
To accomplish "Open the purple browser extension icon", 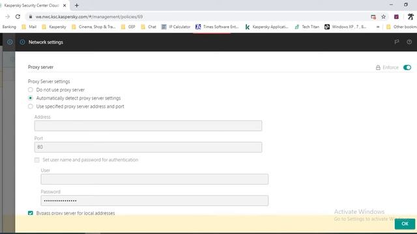I will point(396,17).
